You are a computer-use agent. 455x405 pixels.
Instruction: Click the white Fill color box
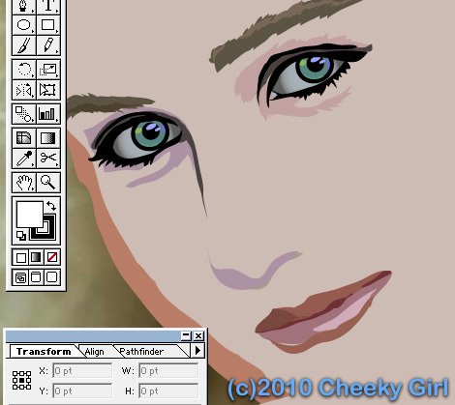[29, 215]
